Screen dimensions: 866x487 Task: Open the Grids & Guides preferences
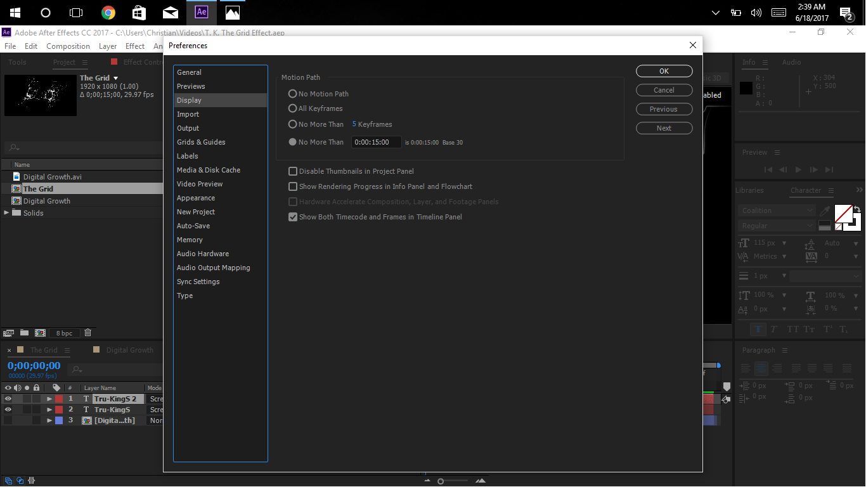[x=221, y=142]
